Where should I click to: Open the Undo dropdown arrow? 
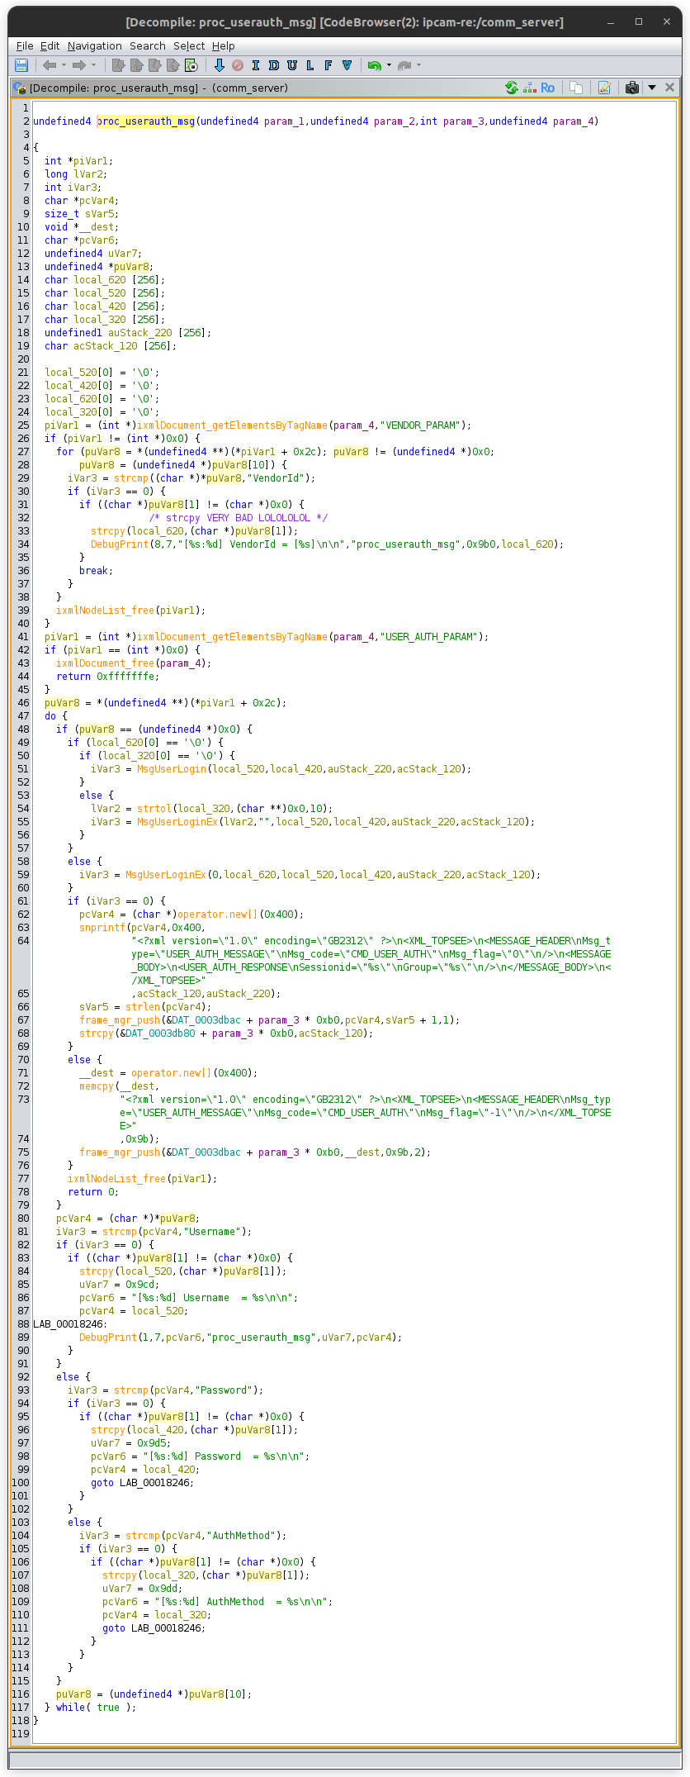(389, 65)
